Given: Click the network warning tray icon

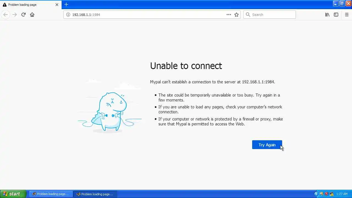Looking at the screenshot, I should 332,194.
